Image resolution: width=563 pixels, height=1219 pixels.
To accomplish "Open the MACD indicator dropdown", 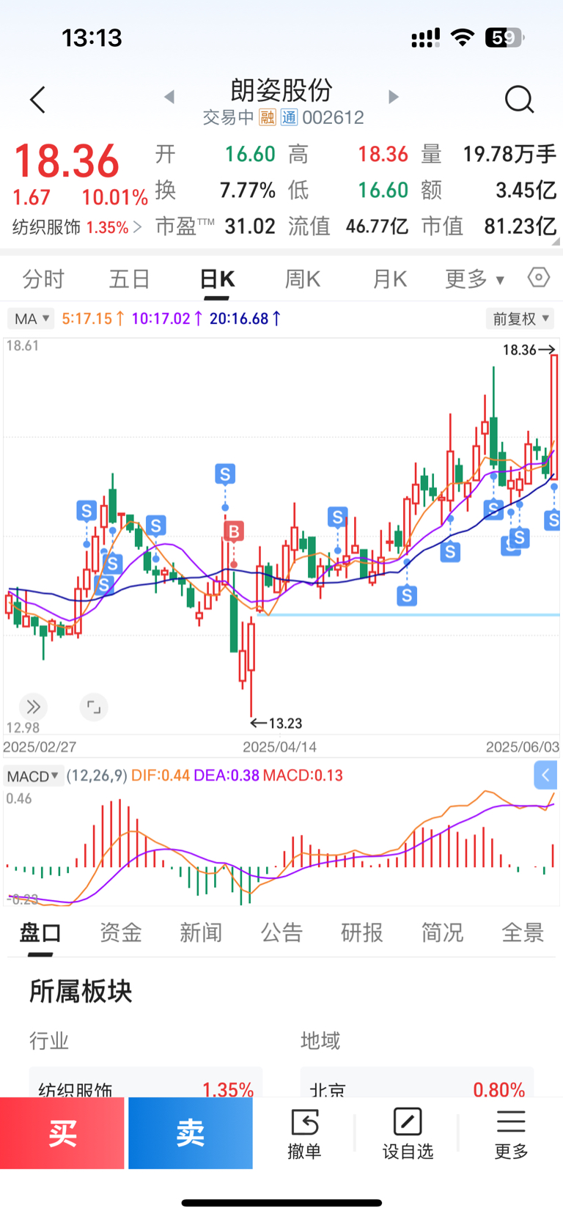I will [x=33, y=776].
